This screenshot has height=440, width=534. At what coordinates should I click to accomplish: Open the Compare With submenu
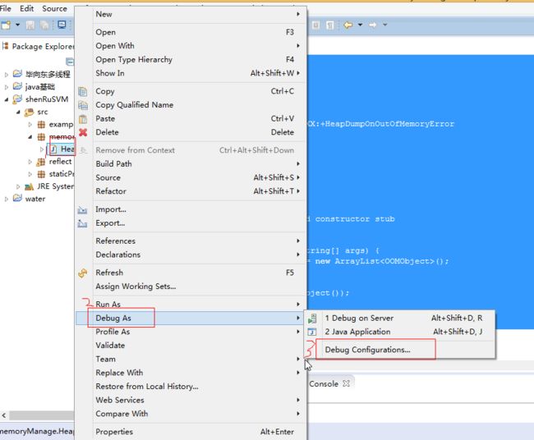[191, 414]
